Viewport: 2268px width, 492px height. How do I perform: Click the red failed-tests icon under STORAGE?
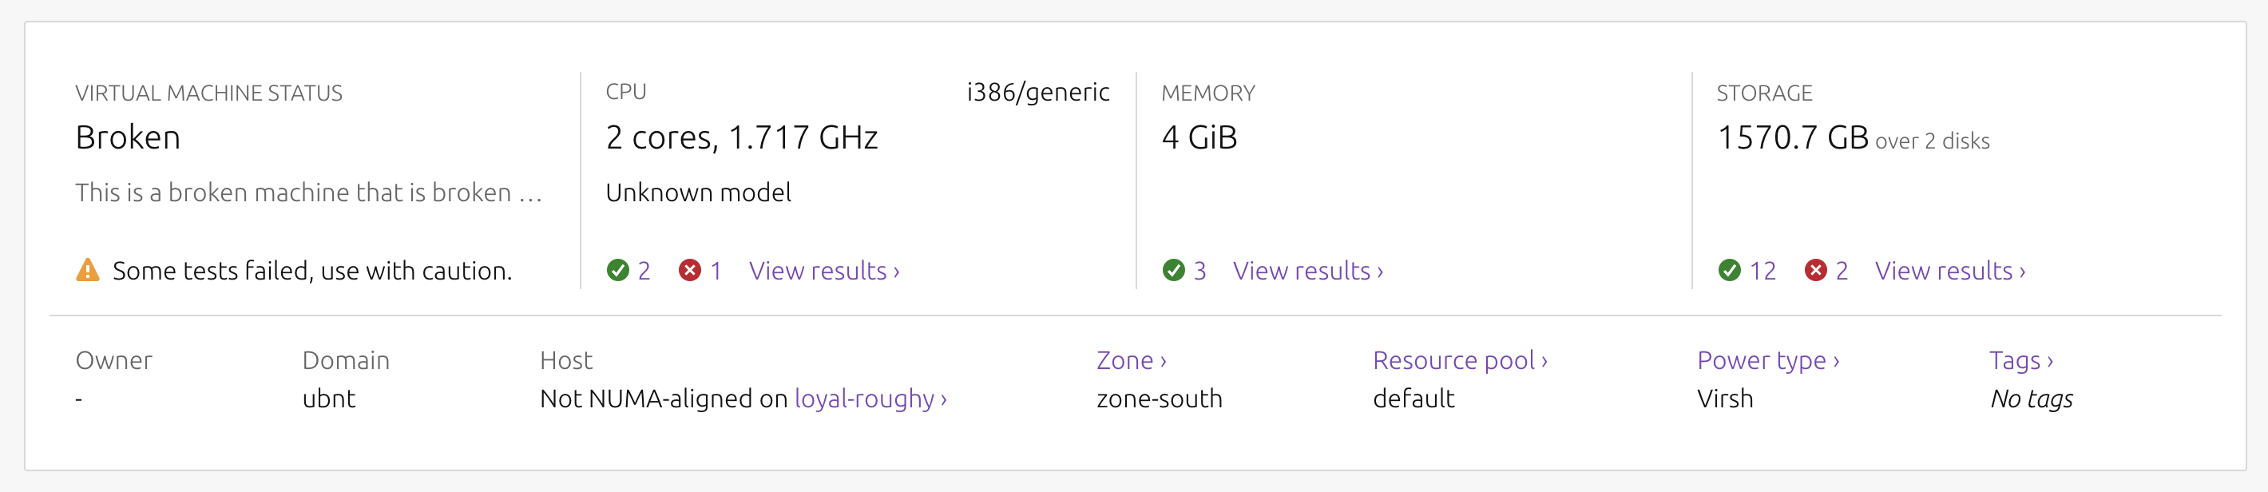pos(1816,270)
